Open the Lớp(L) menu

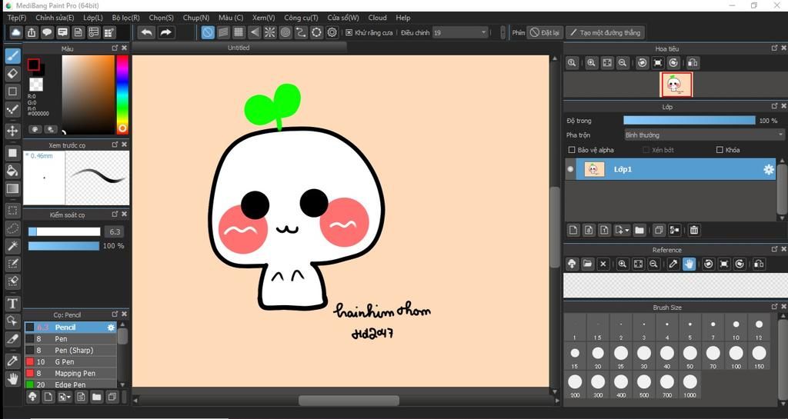[93, 18]
